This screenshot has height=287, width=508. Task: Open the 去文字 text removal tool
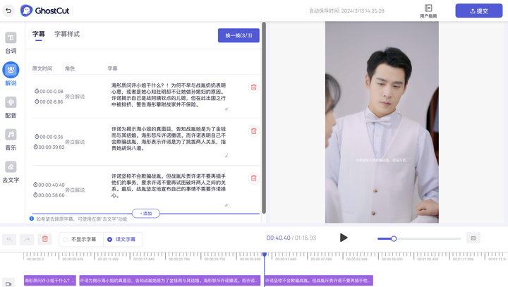click(x=11, y=172)
